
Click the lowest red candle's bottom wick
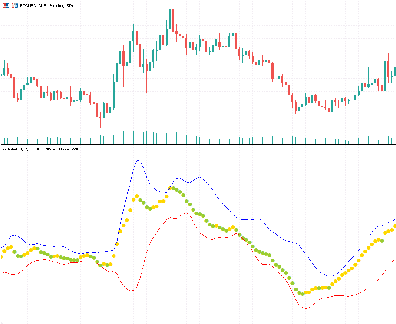point(100,123)
